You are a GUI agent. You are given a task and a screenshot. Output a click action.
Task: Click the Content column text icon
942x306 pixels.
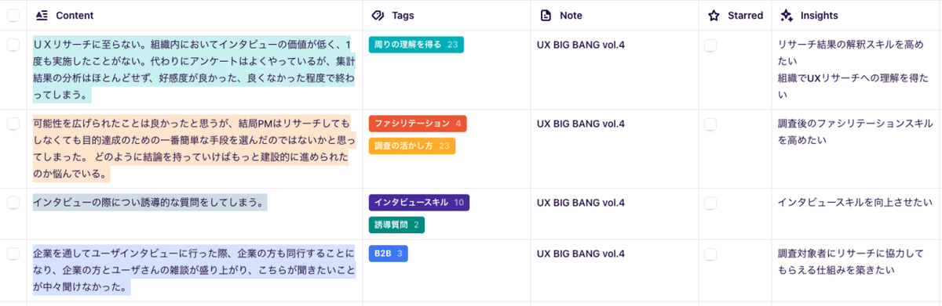coord(42,15)
